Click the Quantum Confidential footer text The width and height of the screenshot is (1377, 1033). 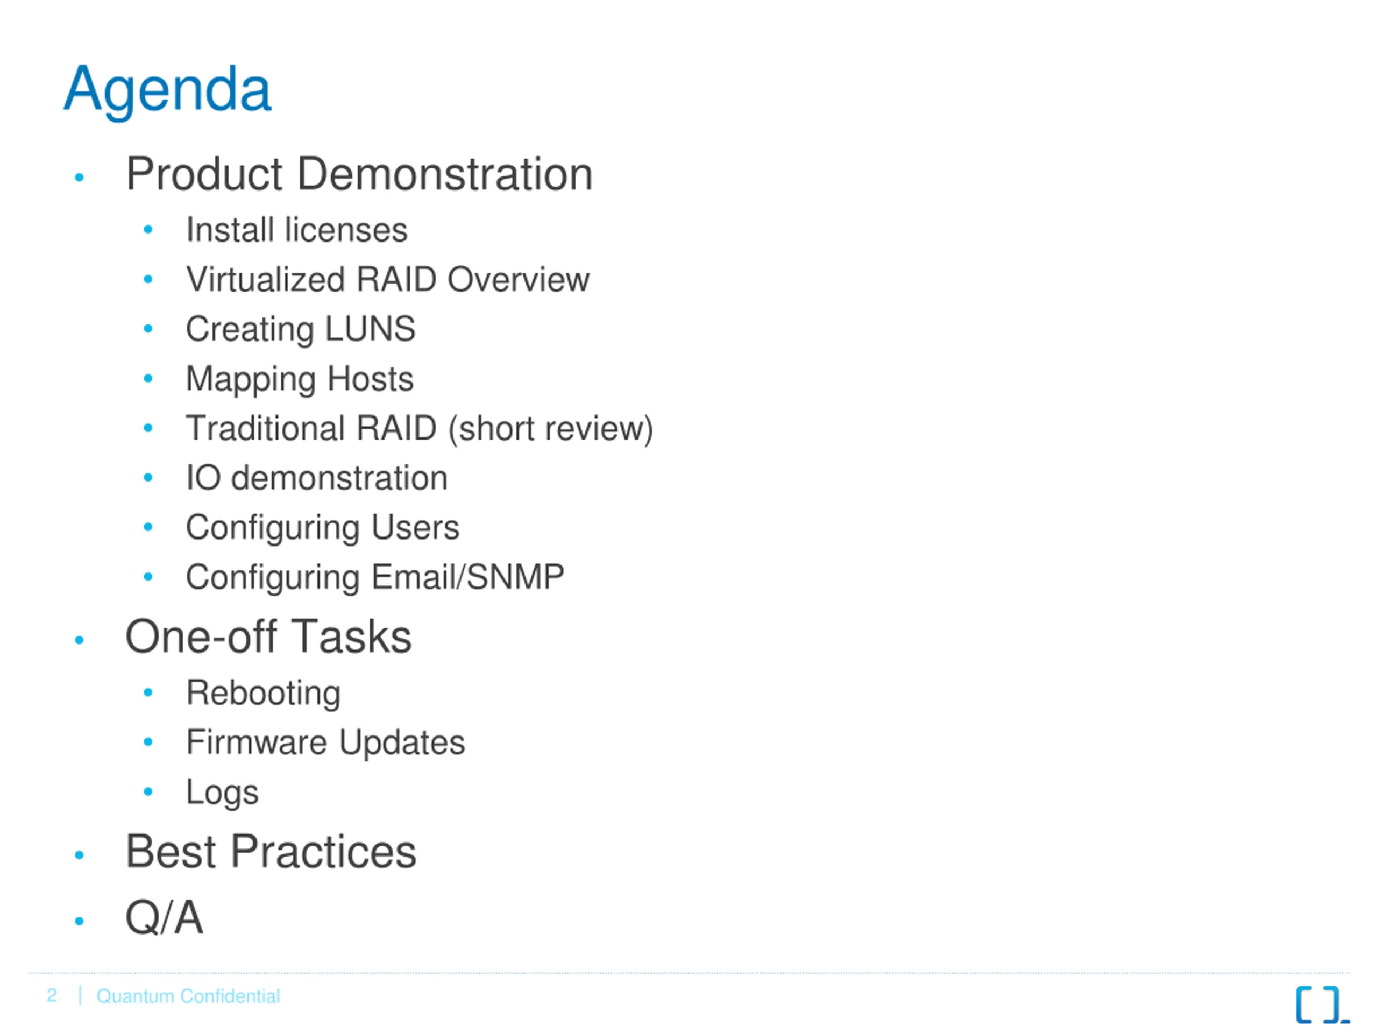point(188,996)
